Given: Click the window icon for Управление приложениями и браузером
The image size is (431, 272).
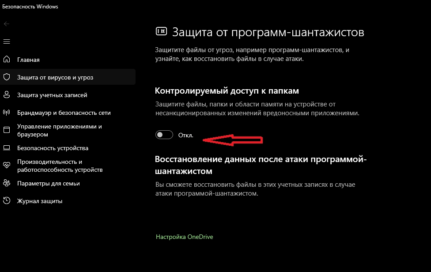Looking at the screenshot, I should tap(7, 130).
